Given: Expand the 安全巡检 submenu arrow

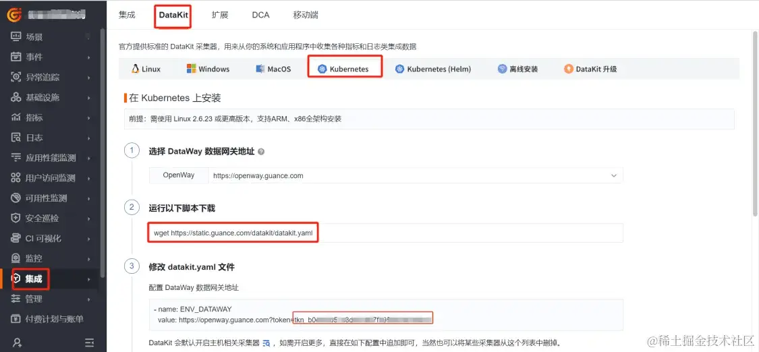Looking at the screenshot, I should [x=89, y=218].
